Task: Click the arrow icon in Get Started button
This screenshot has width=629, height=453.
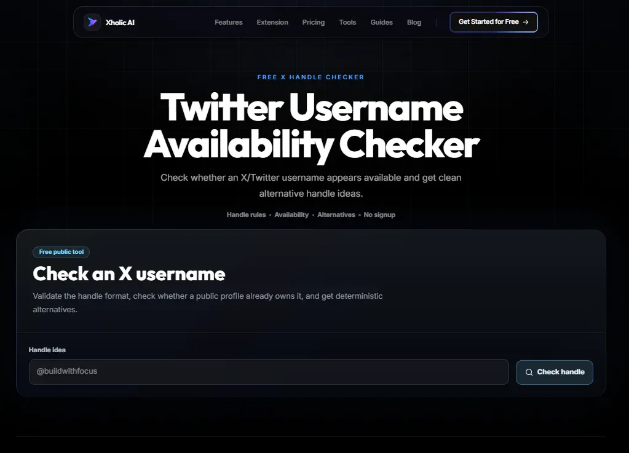Action: [x=526, y=22]
